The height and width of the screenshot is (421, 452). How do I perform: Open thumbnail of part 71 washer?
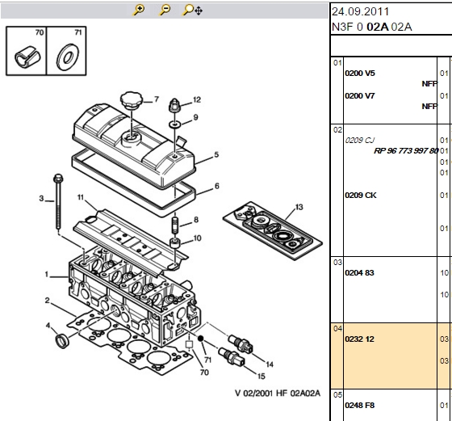click(66, 51)
